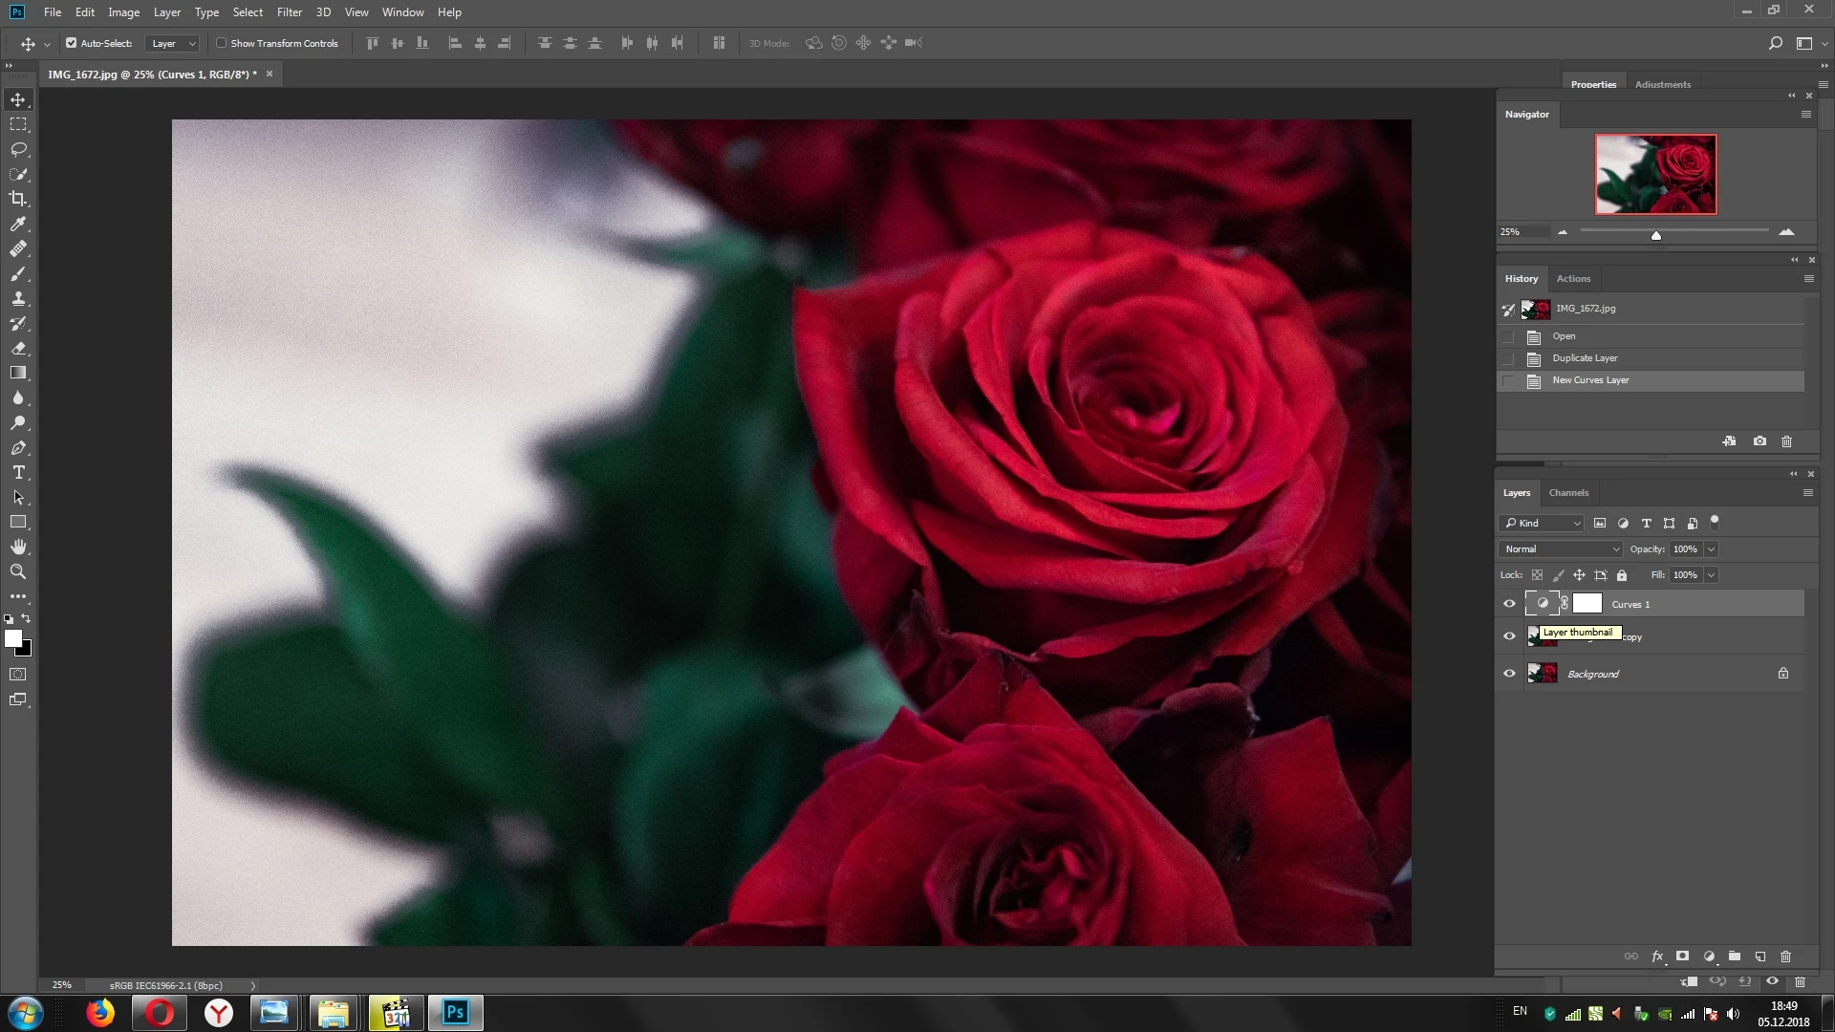This screenshot has width=1835, height=1032.
Task: Click the delete layer trash icon
Action: pos(1785,957)
